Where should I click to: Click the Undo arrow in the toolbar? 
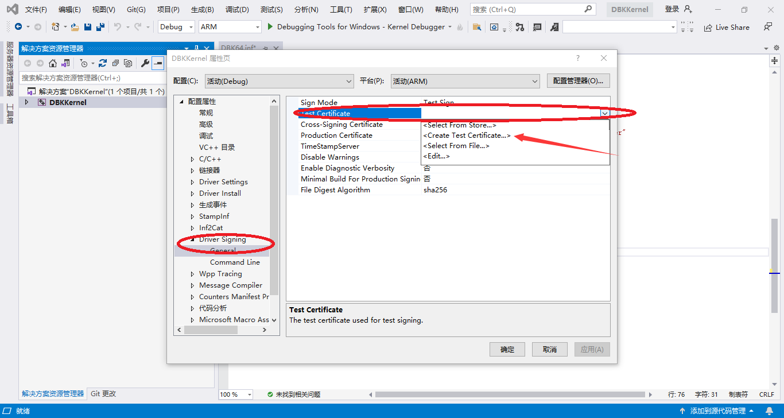coord(118,27)
